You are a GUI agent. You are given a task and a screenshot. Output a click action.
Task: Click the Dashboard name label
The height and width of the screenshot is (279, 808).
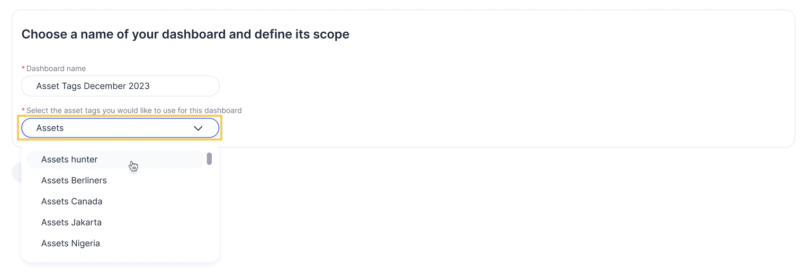56,69
